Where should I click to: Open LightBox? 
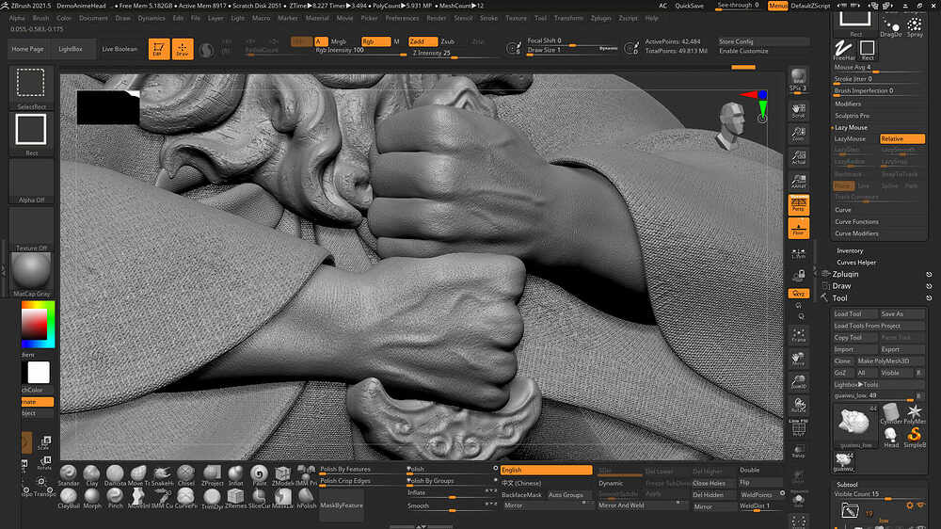point(71,49)
